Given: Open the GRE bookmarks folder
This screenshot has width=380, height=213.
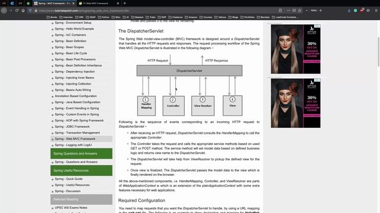Looking at the screenshot, I should click(79, 17).
